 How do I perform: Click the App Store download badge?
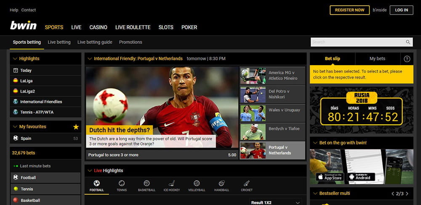tap(330, 177)
